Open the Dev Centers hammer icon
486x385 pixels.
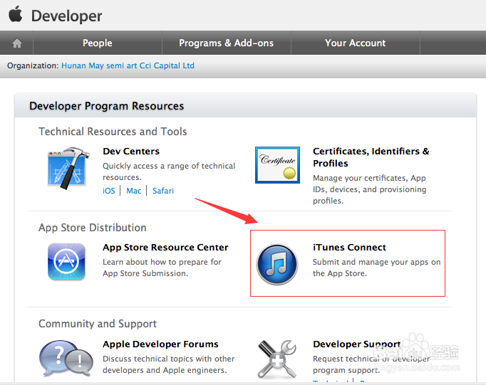(68, 168)
